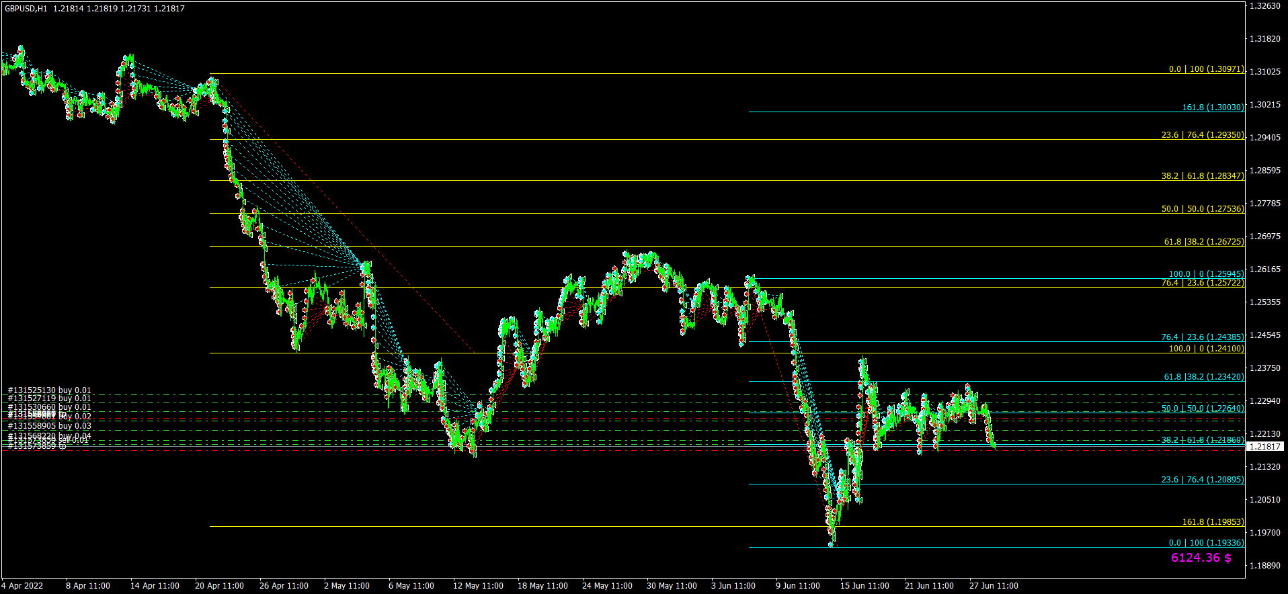Click order label #131530660 buy 0.01
This screenshot has height=594, width=1288.
click(49, 407)
